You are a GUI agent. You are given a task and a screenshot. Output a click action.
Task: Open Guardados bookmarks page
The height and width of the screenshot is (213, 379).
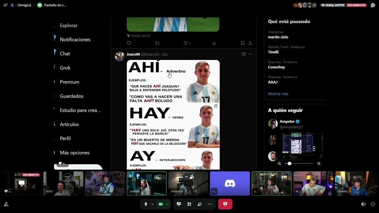pyautogui.click(x=72, y=96)
